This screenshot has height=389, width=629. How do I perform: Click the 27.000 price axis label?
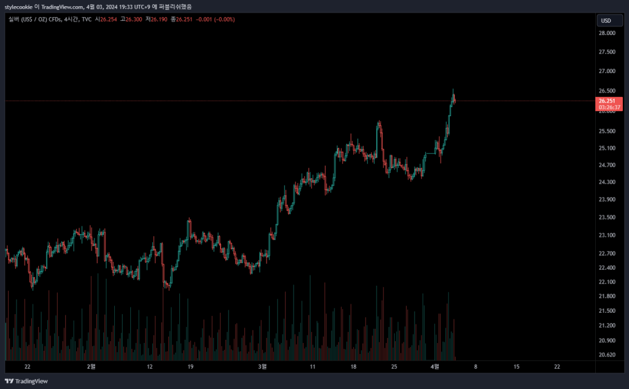pyautogui.click(x=607, y=71)
